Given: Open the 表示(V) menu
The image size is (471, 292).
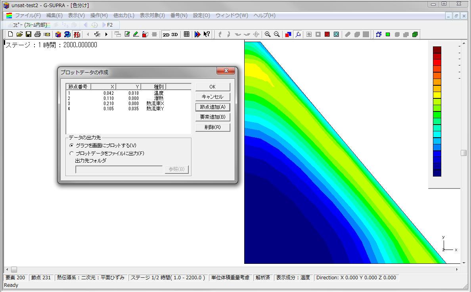Looking at the screenshot, I should pos(76,15).
